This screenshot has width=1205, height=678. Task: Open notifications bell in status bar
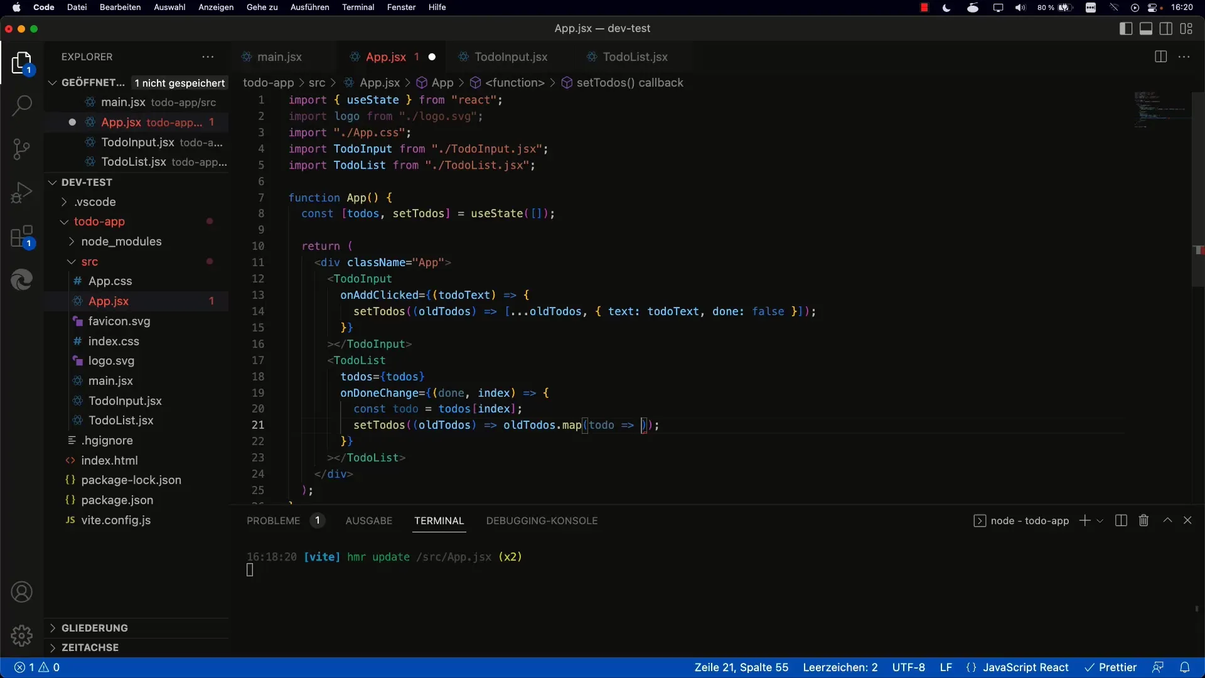1185,667
